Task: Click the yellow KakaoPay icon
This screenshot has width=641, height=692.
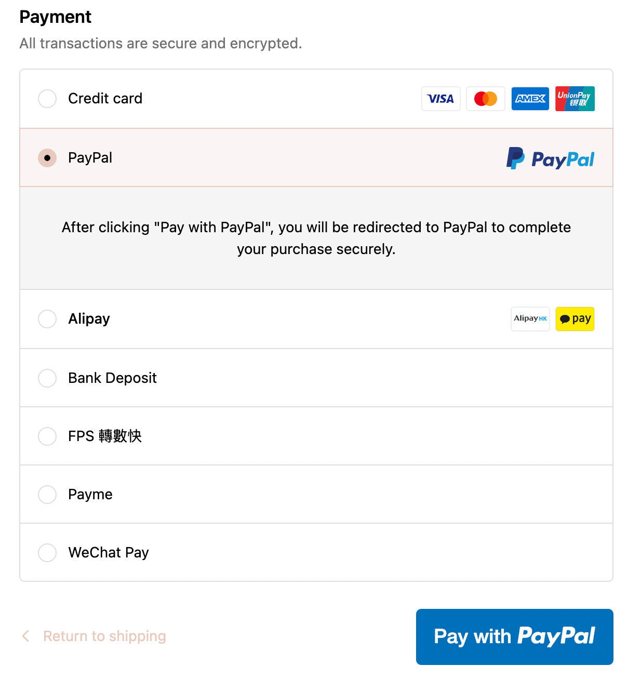Action: coord(575,319)
